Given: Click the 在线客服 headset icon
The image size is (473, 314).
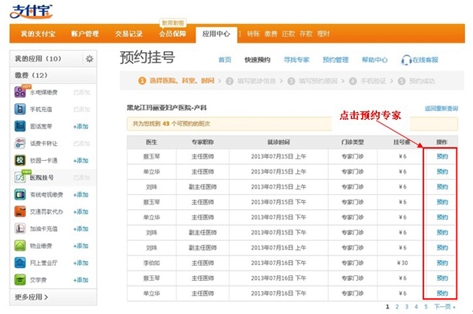Looking at the screenshot, I should point(406,60).
